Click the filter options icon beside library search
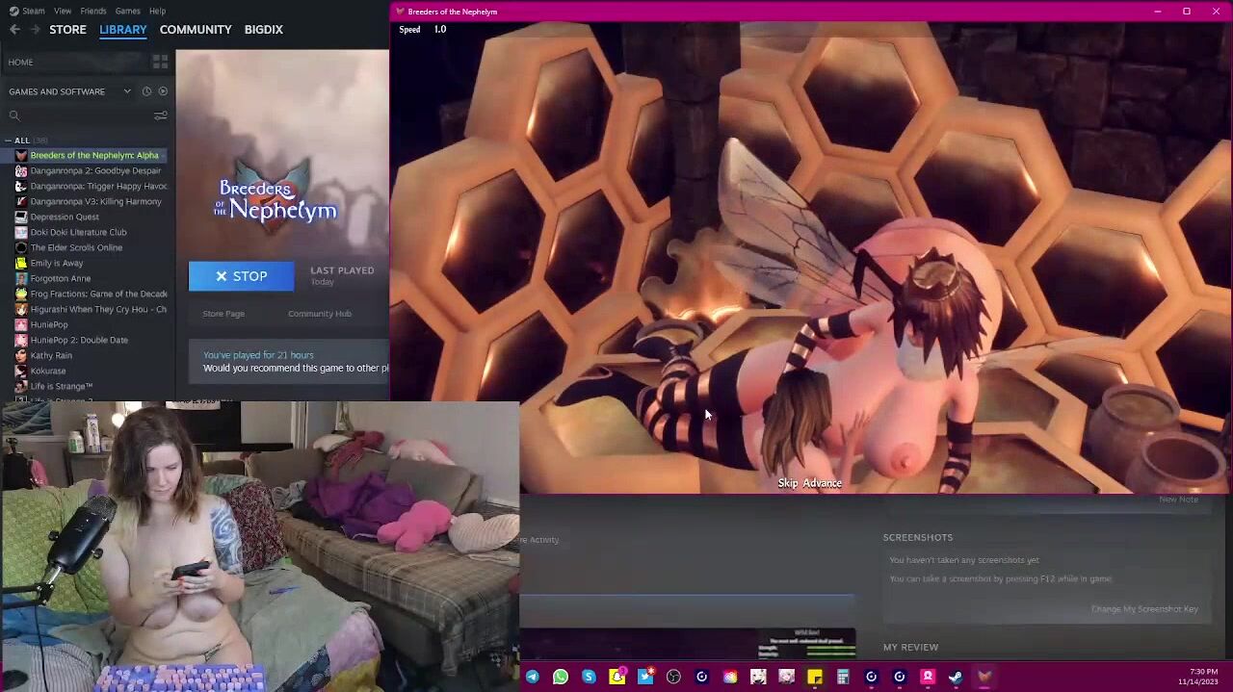Viewport: 1233px width, 692px height. [160, 115]
